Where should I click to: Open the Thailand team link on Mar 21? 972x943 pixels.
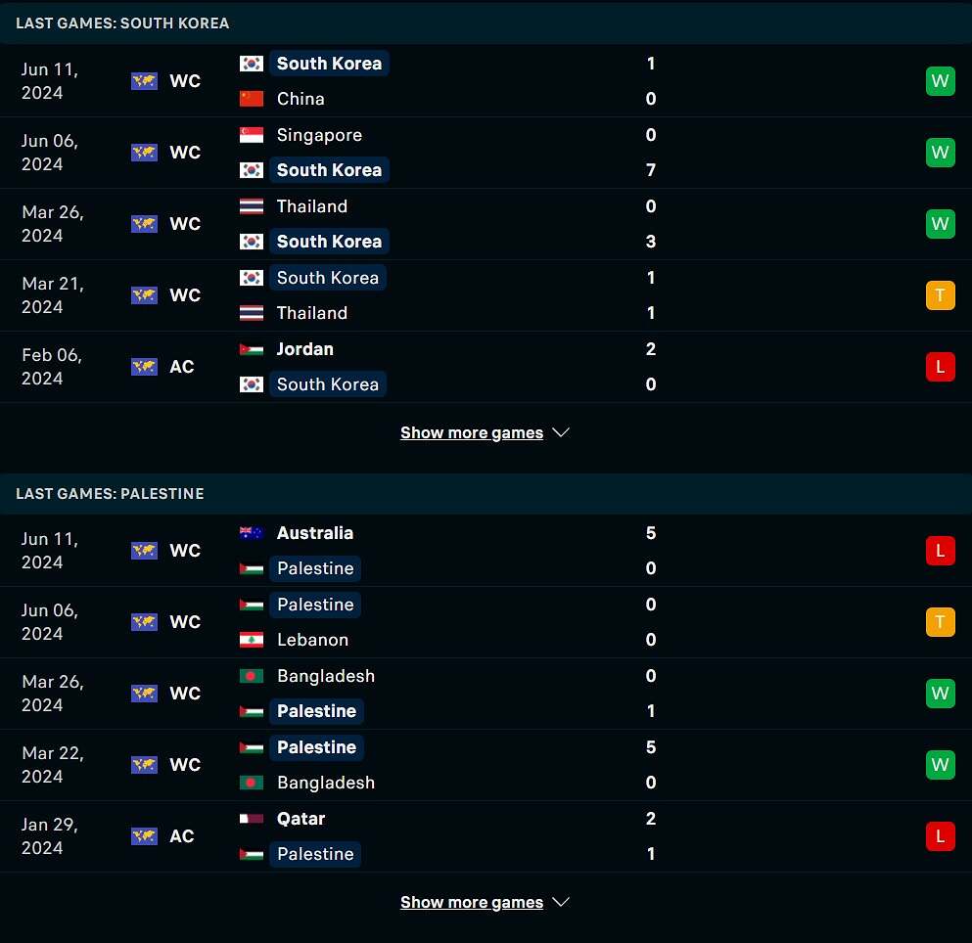point(312,313)
